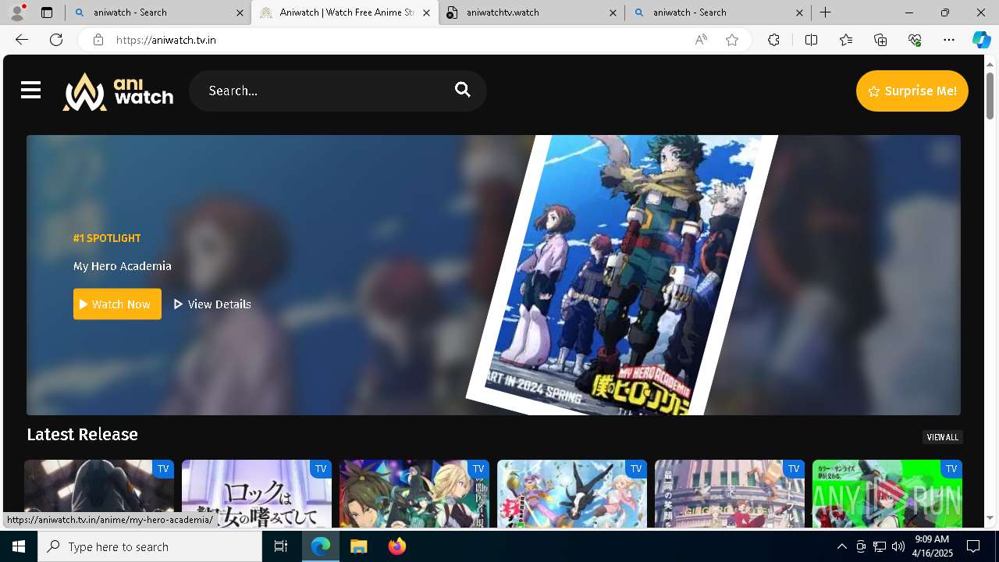Screen dimensions: 999x562
Task: Open the fifth Latest Release anime card
Action: (x=730, y=494)
